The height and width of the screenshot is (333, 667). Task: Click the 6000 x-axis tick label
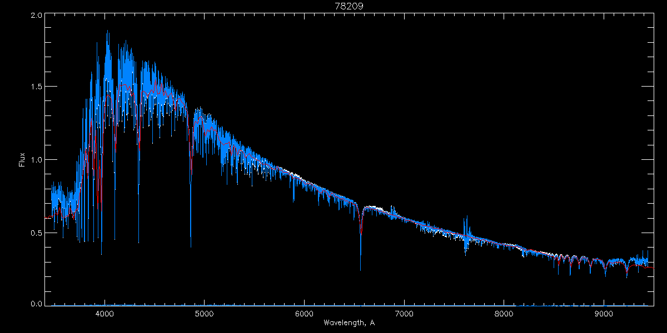304,312
